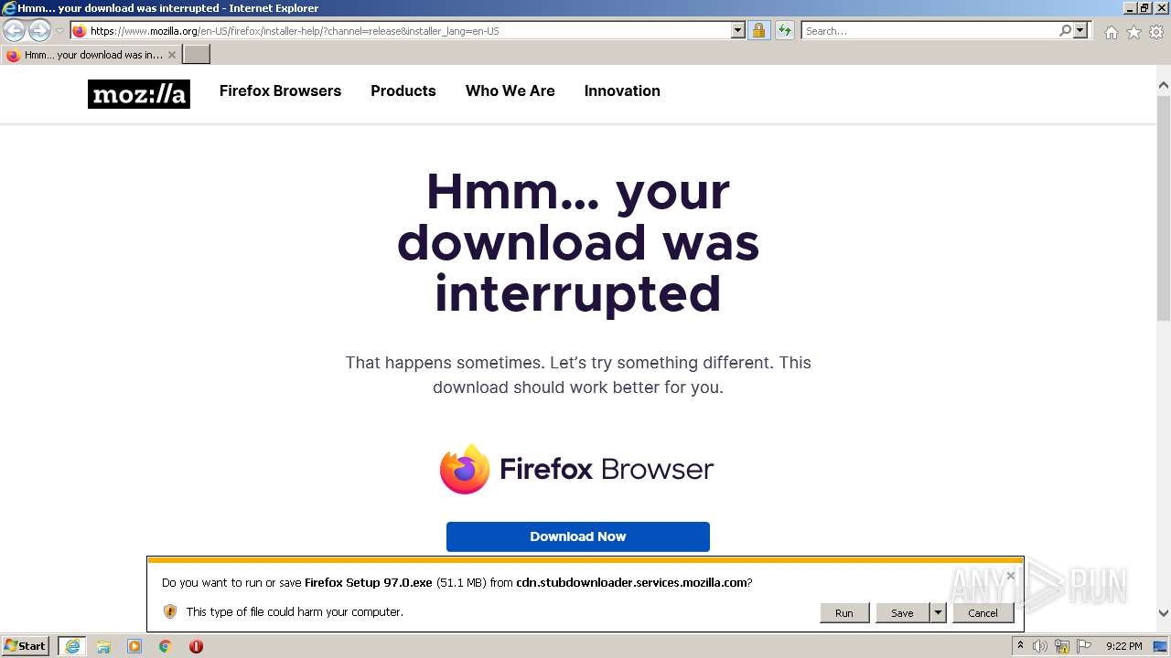Viewport: 1171px width, 658px height.
Task: Click Internet Explorer taskbar icon
Action: (72, 646)
